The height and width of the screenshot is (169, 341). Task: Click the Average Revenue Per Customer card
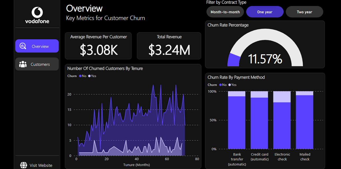click(98, 46)
